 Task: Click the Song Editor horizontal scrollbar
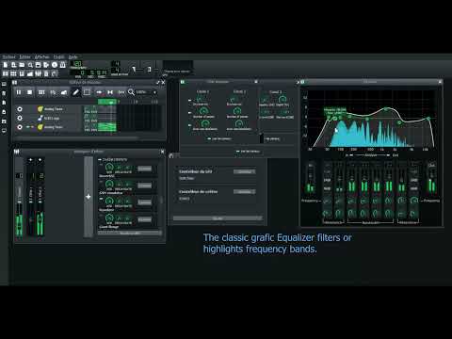tap(77, 137)
